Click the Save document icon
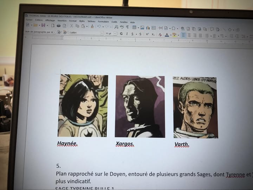This screenshot has height=190, width=253. 43,25
